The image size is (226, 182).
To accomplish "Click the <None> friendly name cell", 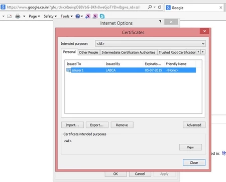I will (172, 70).
